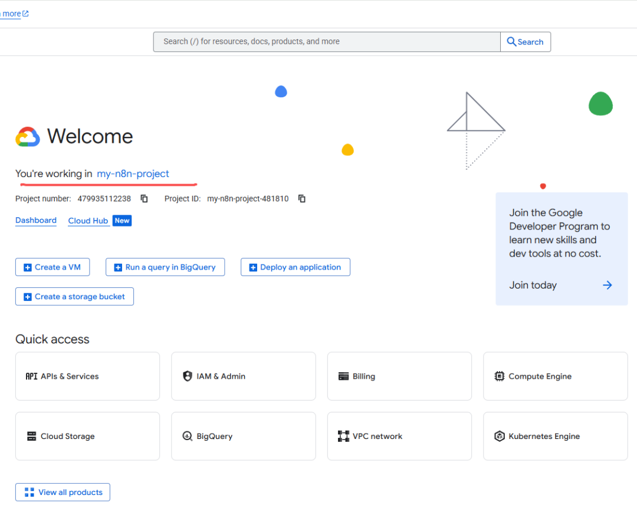Open the BigQuery quick access card
Viewport: 637px width, 508px height.
(243, 437)
